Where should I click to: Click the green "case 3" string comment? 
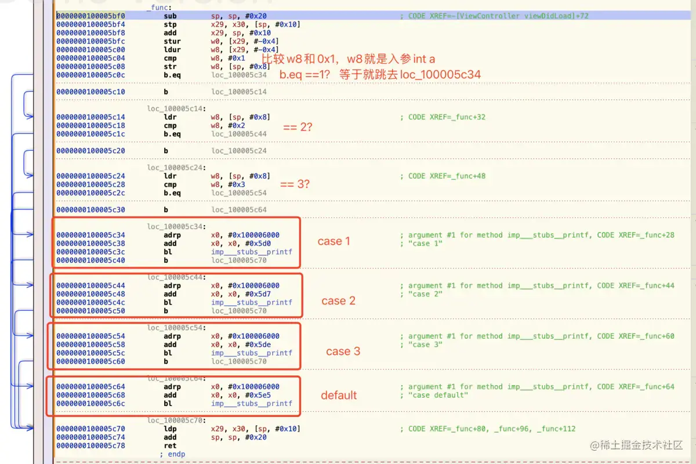tap(422, 345)
